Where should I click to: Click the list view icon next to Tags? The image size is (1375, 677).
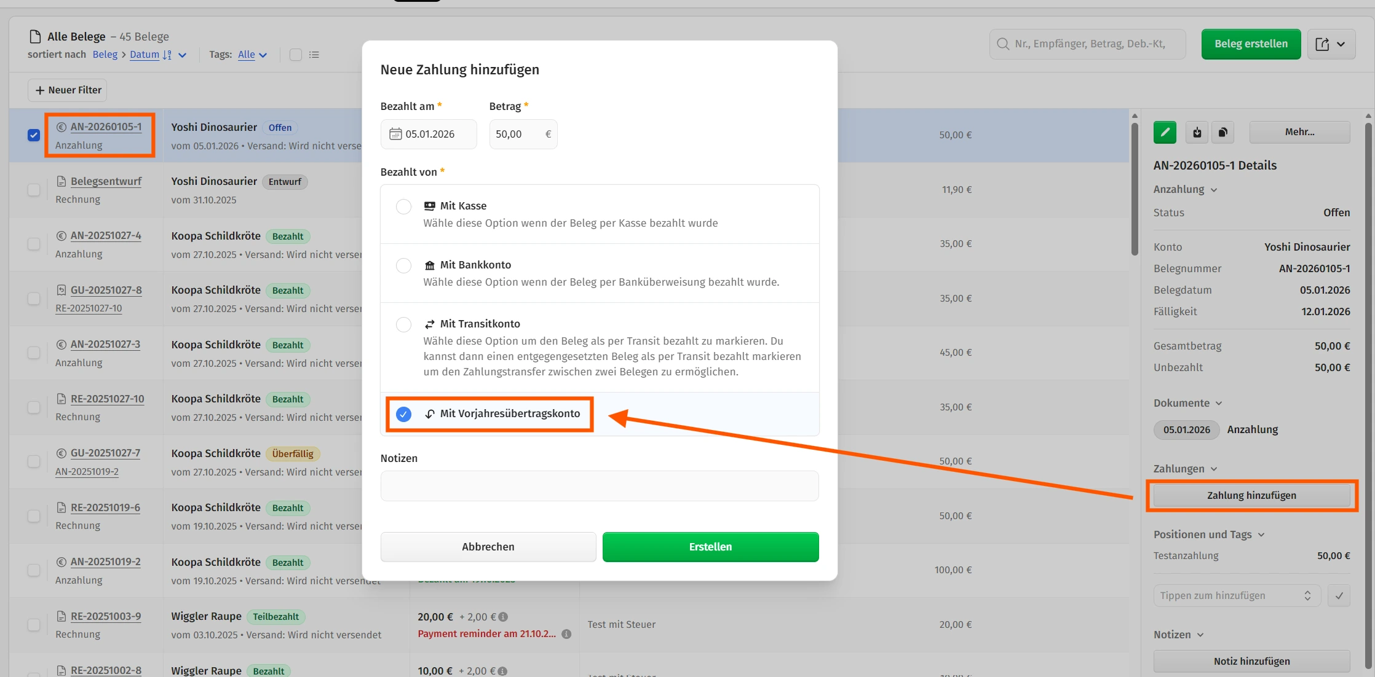tap(314, 55)
